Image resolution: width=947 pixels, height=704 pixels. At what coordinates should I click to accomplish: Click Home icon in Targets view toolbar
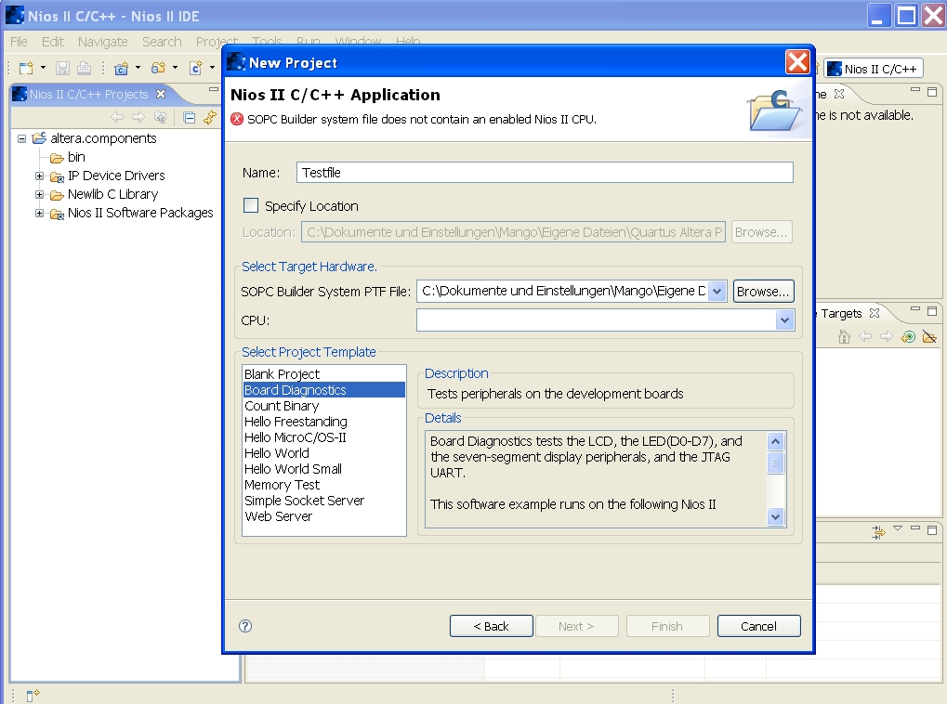[x=845, y=337]
